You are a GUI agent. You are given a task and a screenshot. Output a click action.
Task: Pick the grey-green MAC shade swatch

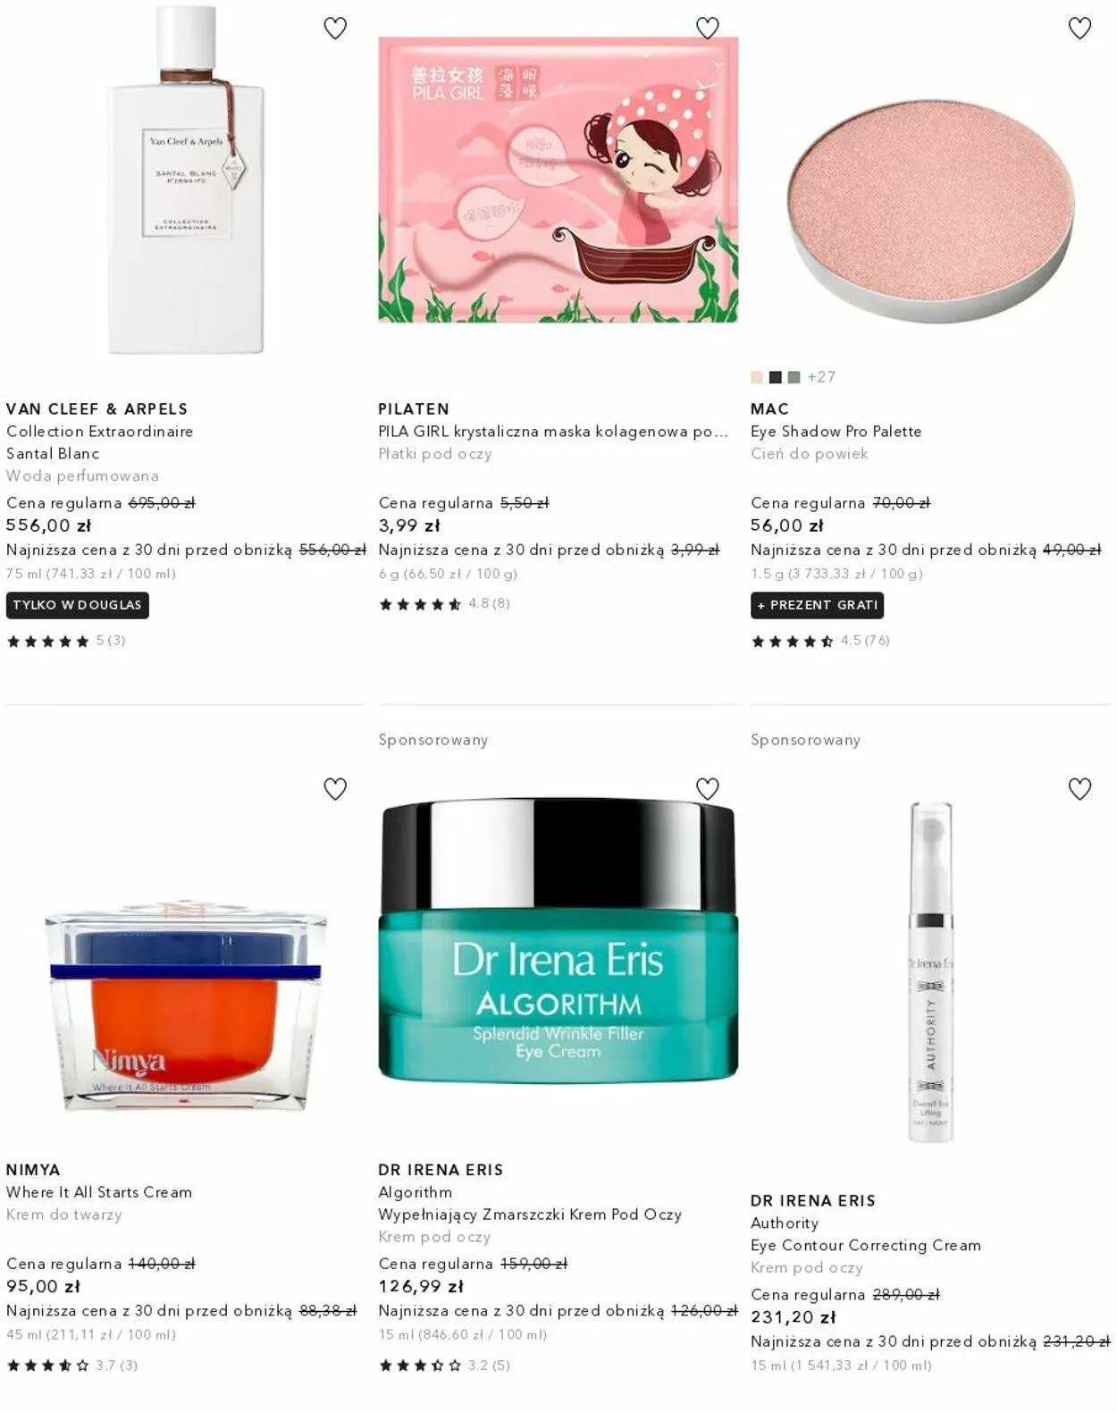point(794,377)
